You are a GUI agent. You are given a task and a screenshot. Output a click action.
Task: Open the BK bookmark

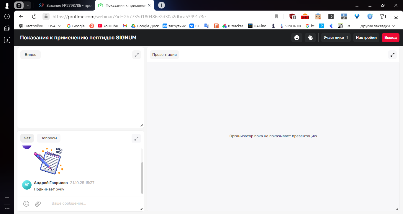(x=195, y=26)
